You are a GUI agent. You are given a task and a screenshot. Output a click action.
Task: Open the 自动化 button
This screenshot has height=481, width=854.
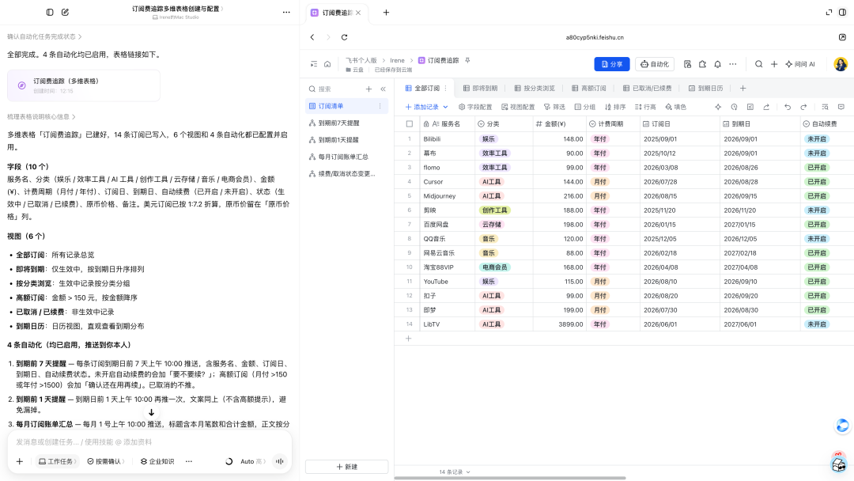[x=655, y=64]
